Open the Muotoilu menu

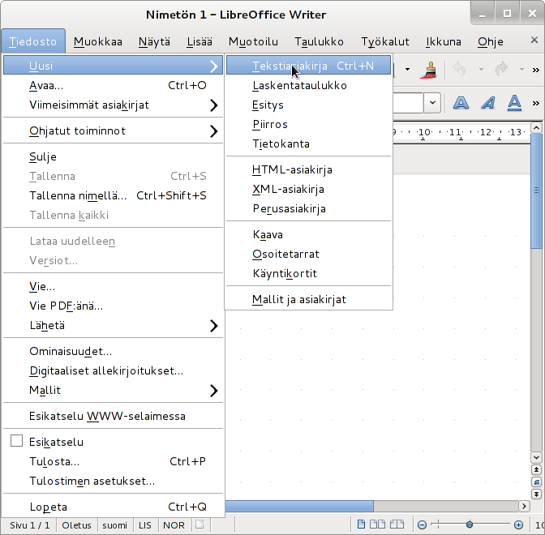click(x=253, y=41)
